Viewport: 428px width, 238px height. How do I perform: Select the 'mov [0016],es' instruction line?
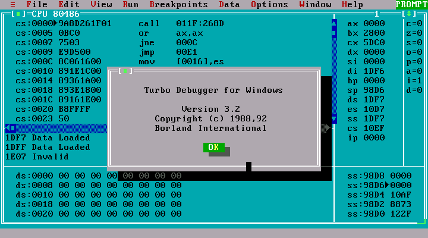(x=120, y=61)
